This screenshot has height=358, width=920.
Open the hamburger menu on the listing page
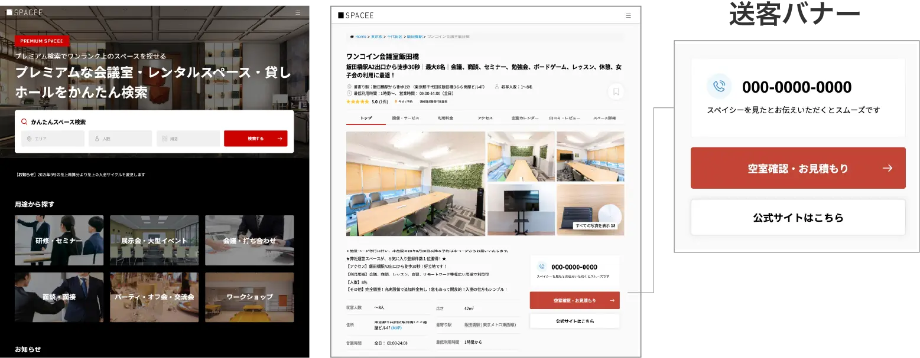point(628,16)
